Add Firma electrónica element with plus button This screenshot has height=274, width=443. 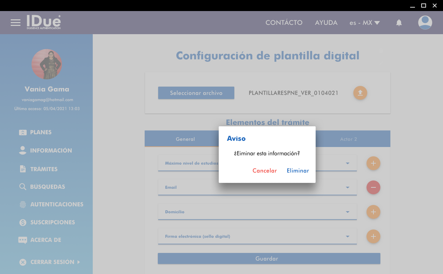coord(373,236)
